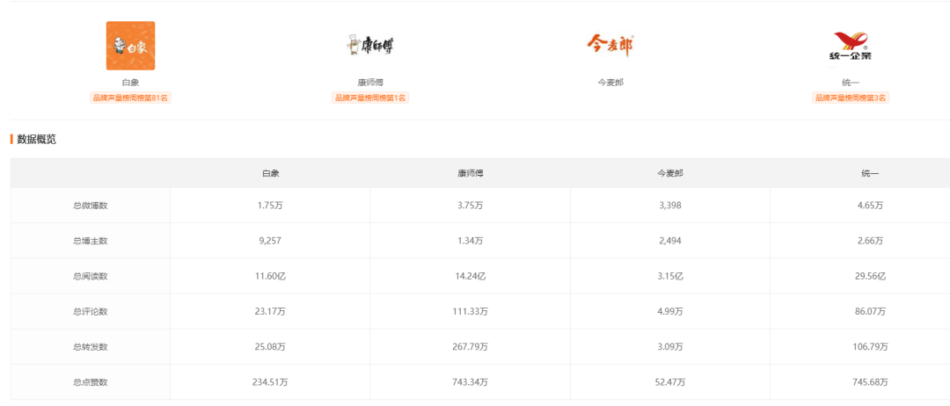
Task: Click the 52.47万 value cell
Action: pos(670,382)
